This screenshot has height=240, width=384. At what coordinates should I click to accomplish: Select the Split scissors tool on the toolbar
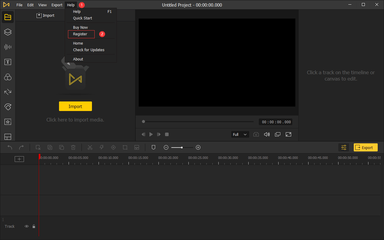coord(90,147)
